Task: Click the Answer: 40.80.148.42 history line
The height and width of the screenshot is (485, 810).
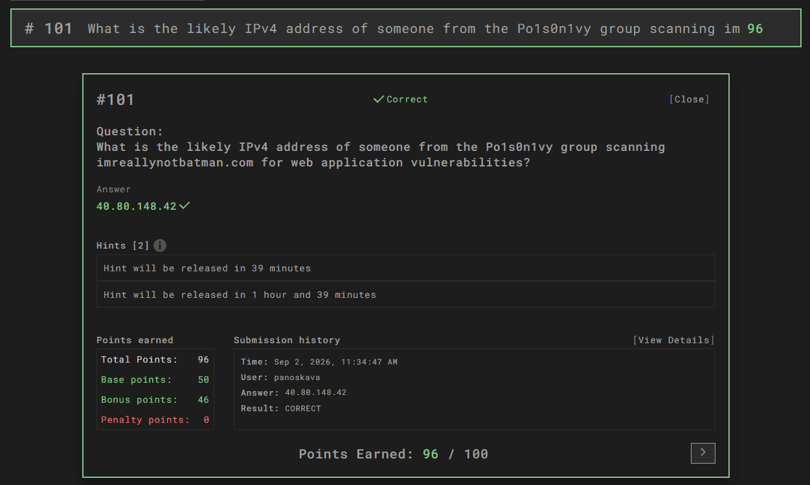Action: click(x=293, y=392)
